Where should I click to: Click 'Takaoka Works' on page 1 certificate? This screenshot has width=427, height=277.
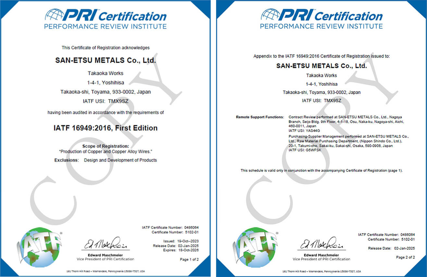point(105,73)
